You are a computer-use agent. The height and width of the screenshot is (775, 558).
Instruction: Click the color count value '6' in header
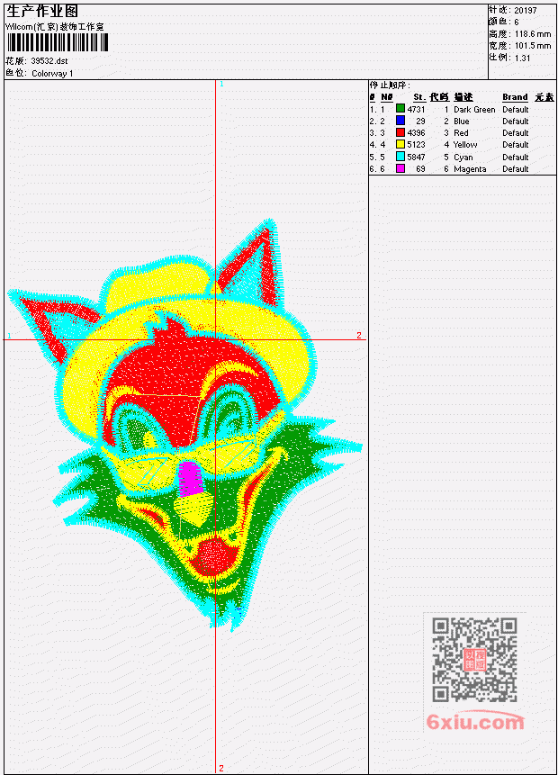tap(517, 22)
